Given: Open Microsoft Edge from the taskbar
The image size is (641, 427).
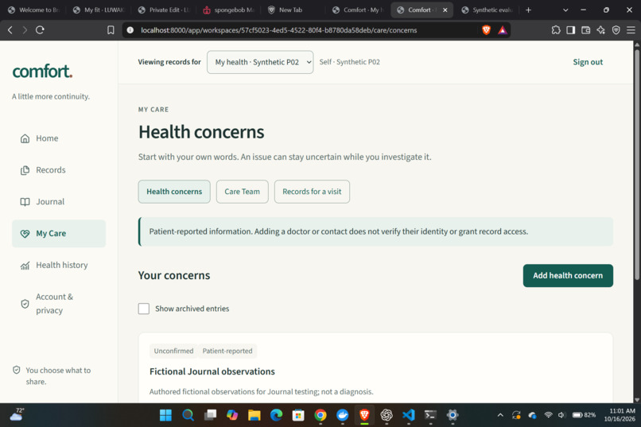Looking at the screenshot, I should 276,415.
